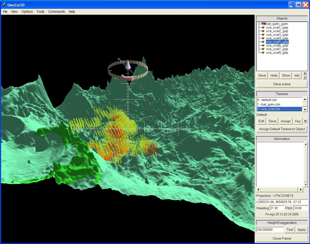Select sca_scal3_gdp in the Objects list

click(277, 34)
